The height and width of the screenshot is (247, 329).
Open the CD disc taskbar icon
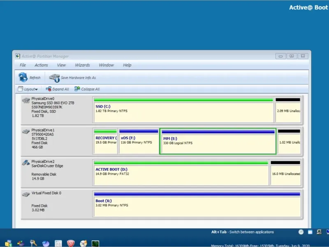click(x=83, y=243)
